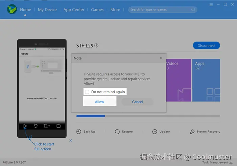The width and height of the screenshot is (237, 166).
Task: Click the Restore icon
Action: click(x=117, y=132)
